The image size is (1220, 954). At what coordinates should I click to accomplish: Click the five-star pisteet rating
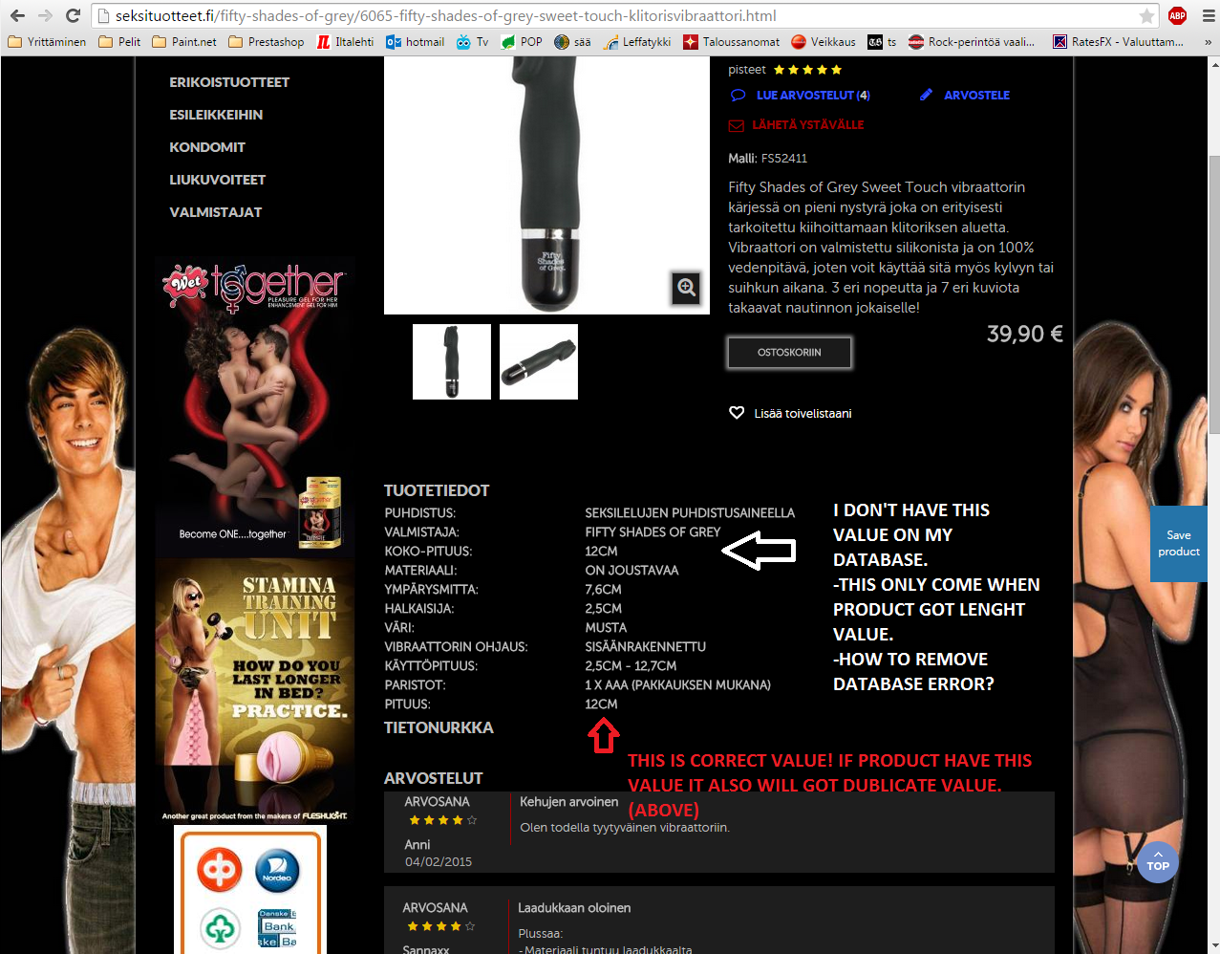(808, 70)
